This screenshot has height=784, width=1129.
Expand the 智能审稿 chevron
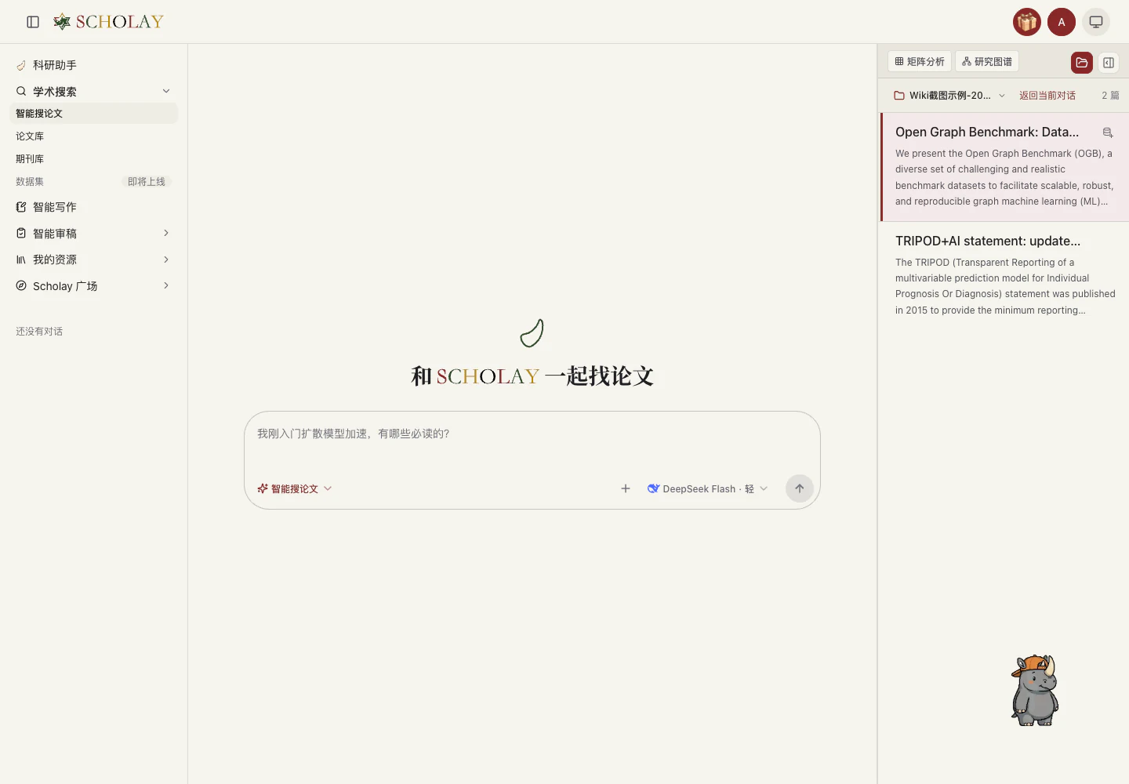point(166,233)
